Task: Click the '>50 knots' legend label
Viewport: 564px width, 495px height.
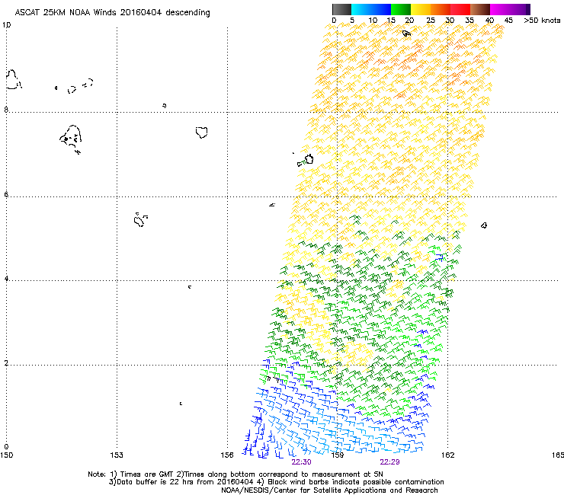Action: click(542, 21)
